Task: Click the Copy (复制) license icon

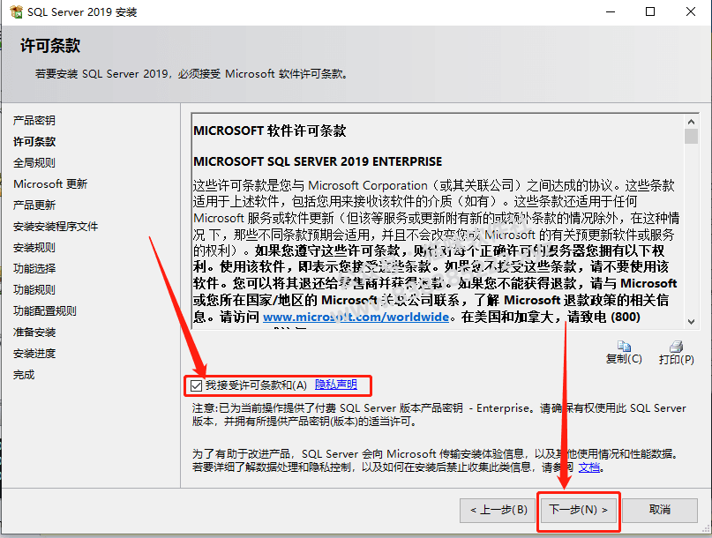Action: click(624, 347)
